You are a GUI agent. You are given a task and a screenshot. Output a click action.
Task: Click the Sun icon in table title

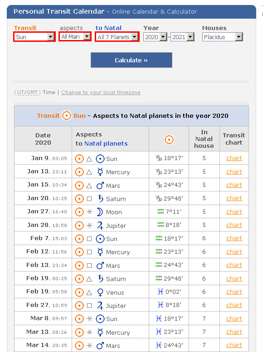pos(67,116)
